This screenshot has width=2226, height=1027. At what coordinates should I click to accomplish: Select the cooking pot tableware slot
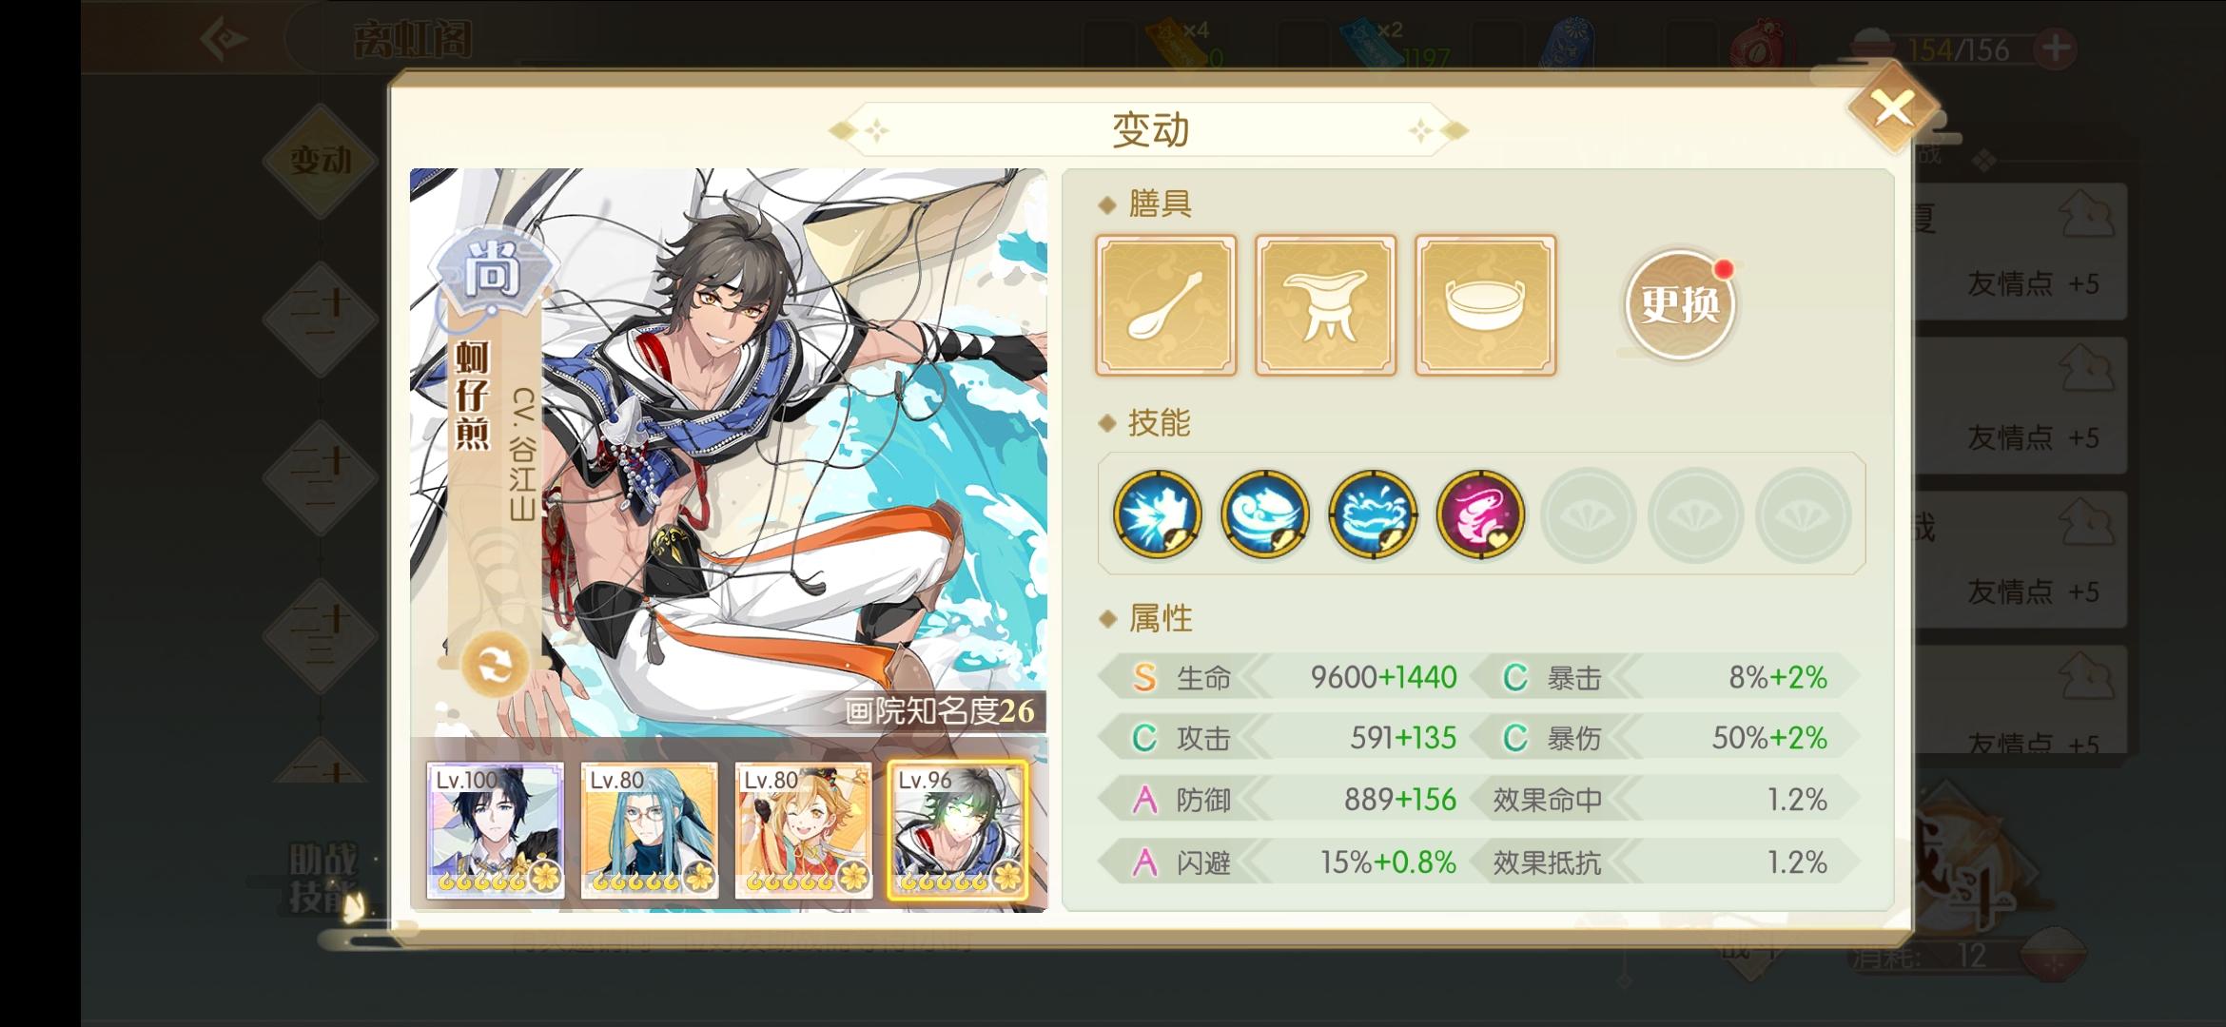[x=1486, y=305]
